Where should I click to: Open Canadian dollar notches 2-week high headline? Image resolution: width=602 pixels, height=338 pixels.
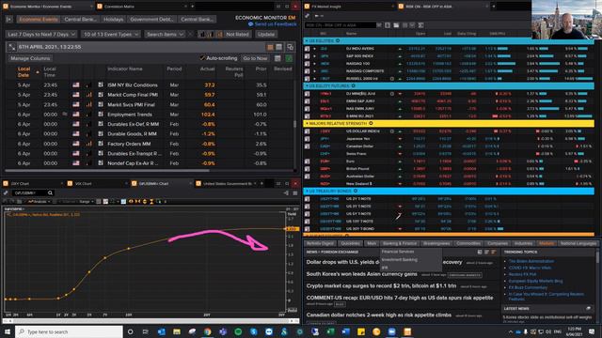[379, 315]
